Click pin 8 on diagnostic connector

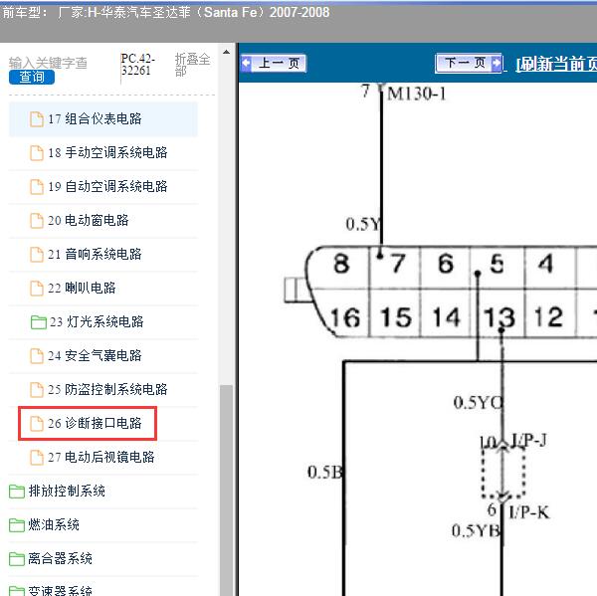(341, 264)
